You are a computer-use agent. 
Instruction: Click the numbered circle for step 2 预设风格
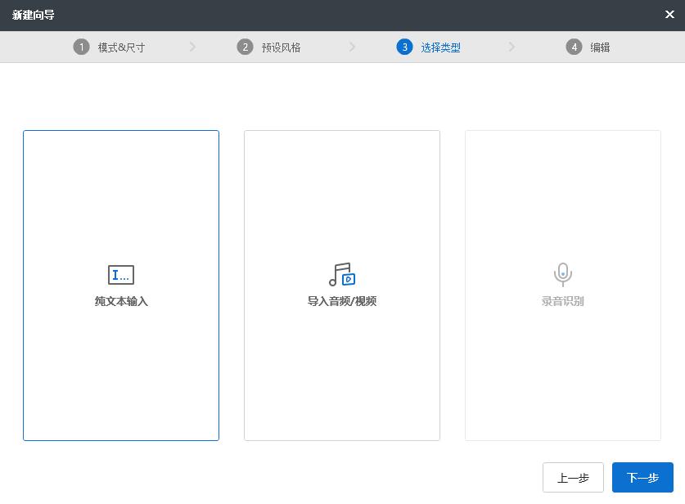pos(245,47)
